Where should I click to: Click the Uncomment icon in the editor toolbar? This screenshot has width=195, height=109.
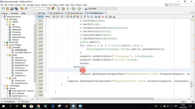(x=114, y=17)
